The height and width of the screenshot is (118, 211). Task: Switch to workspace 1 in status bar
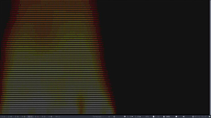click(x=3, y=117)
